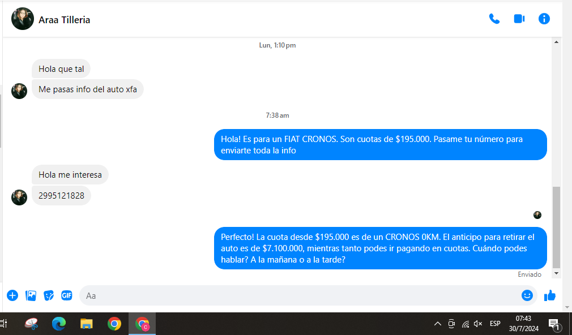Image resolution: width=572 pixels, height=335 pixels.
Task: Click the small seen-by avatar indicator
Action: pyautogui.click(x=537, y=215)
